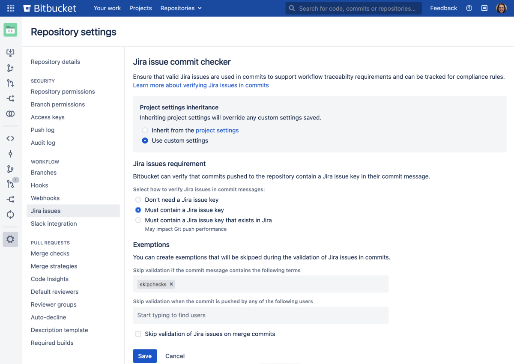The image size is (514, 364).
Task: Expand the Repositories dropdown menu
Action: click(181, 8)
